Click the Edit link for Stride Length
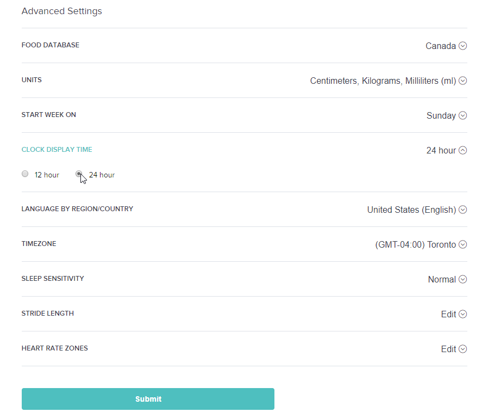Viewport: 488px width, 418px height. pyautogui.click(x=448, y=314)
